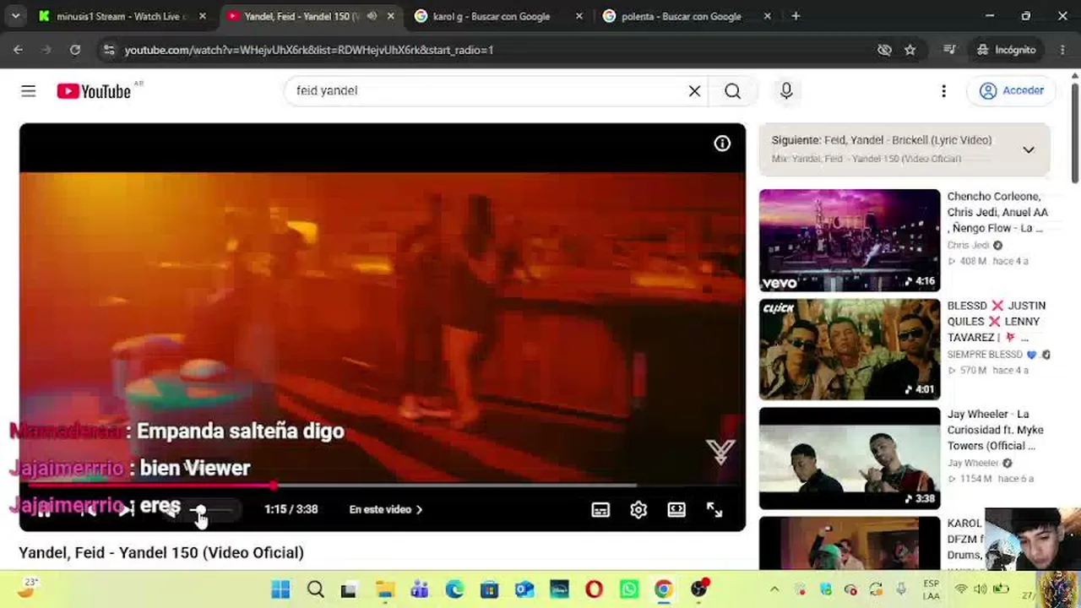Click the 'Jay Wheeler - La Curiosidad' title

(996, 430)
